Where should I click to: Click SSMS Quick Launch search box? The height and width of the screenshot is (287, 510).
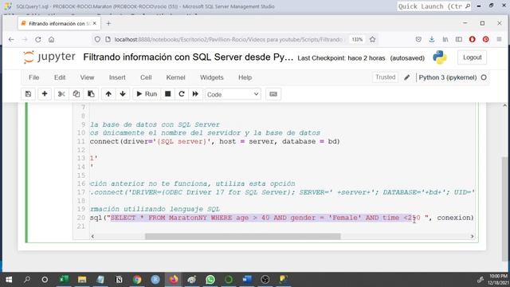[433, 6]
